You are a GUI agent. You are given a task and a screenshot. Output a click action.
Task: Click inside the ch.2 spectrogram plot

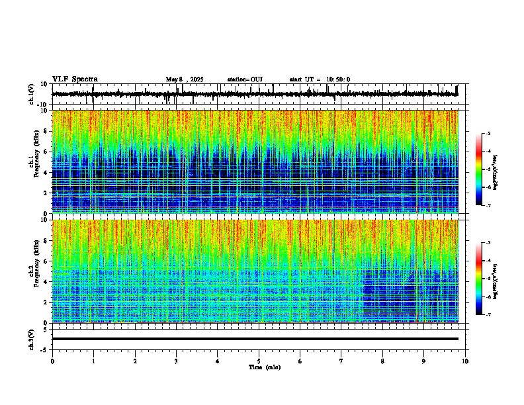[255, 271]
